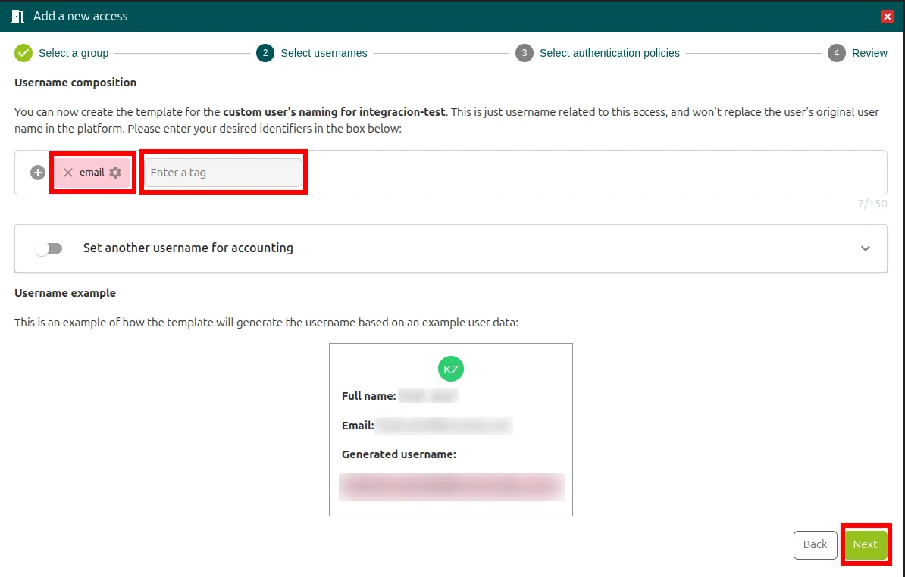Click the door icon in title bar
Screen dimensions: 905x577
coord(17,16)
